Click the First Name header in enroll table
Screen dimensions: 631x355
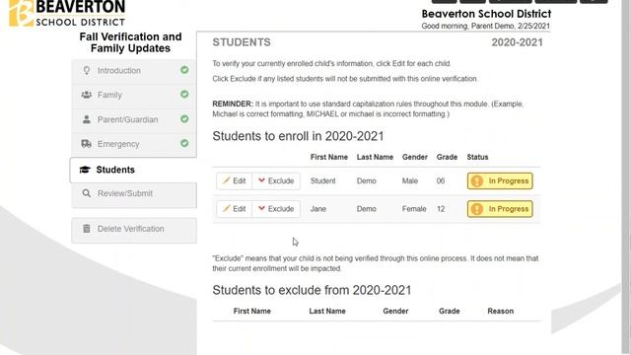point(328,157)
